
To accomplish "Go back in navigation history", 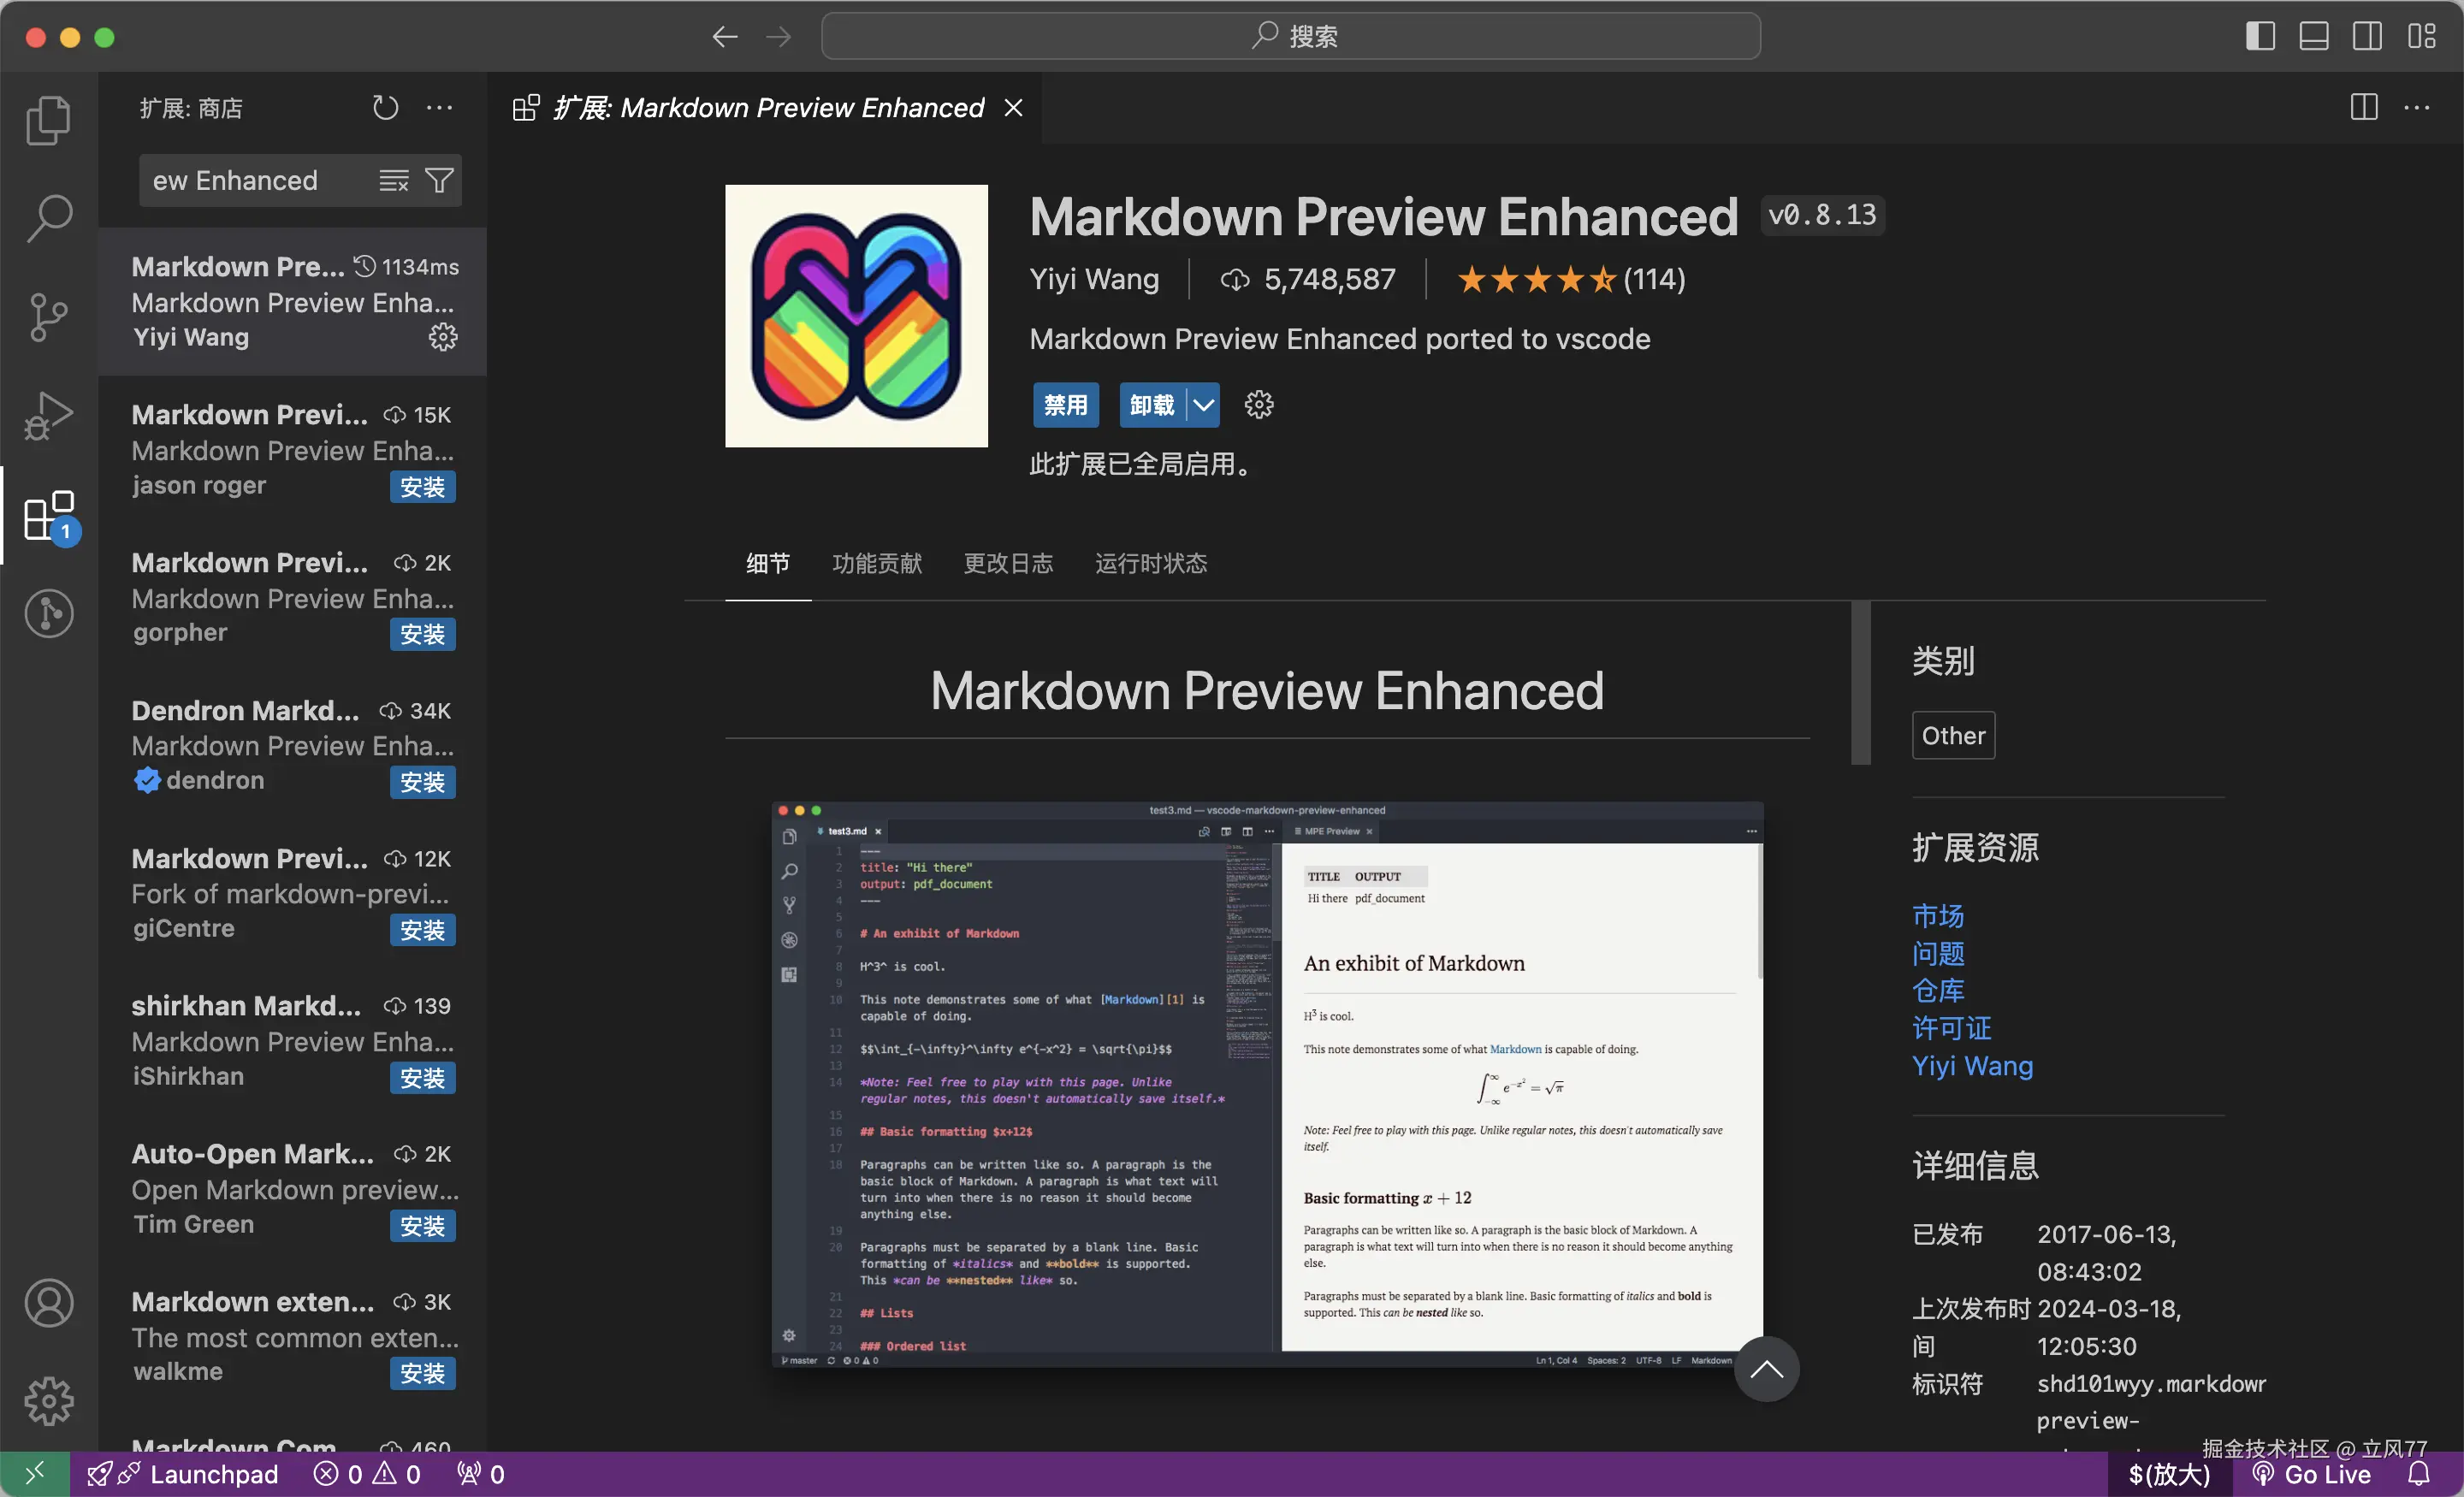I will click(x=725, y=37).
